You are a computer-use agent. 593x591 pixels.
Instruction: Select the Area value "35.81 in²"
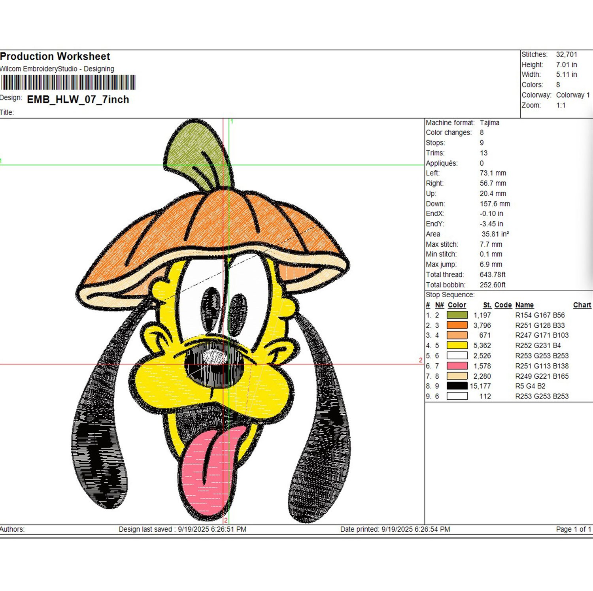(495, 234)
